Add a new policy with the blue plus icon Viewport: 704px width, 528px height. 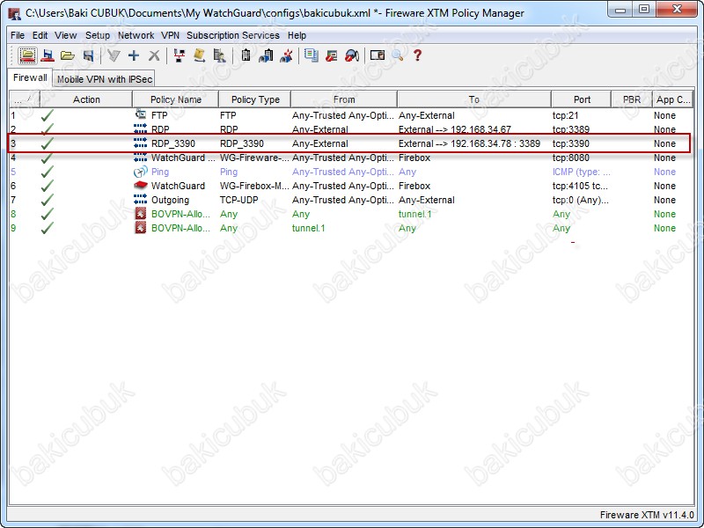click(134, 55)
